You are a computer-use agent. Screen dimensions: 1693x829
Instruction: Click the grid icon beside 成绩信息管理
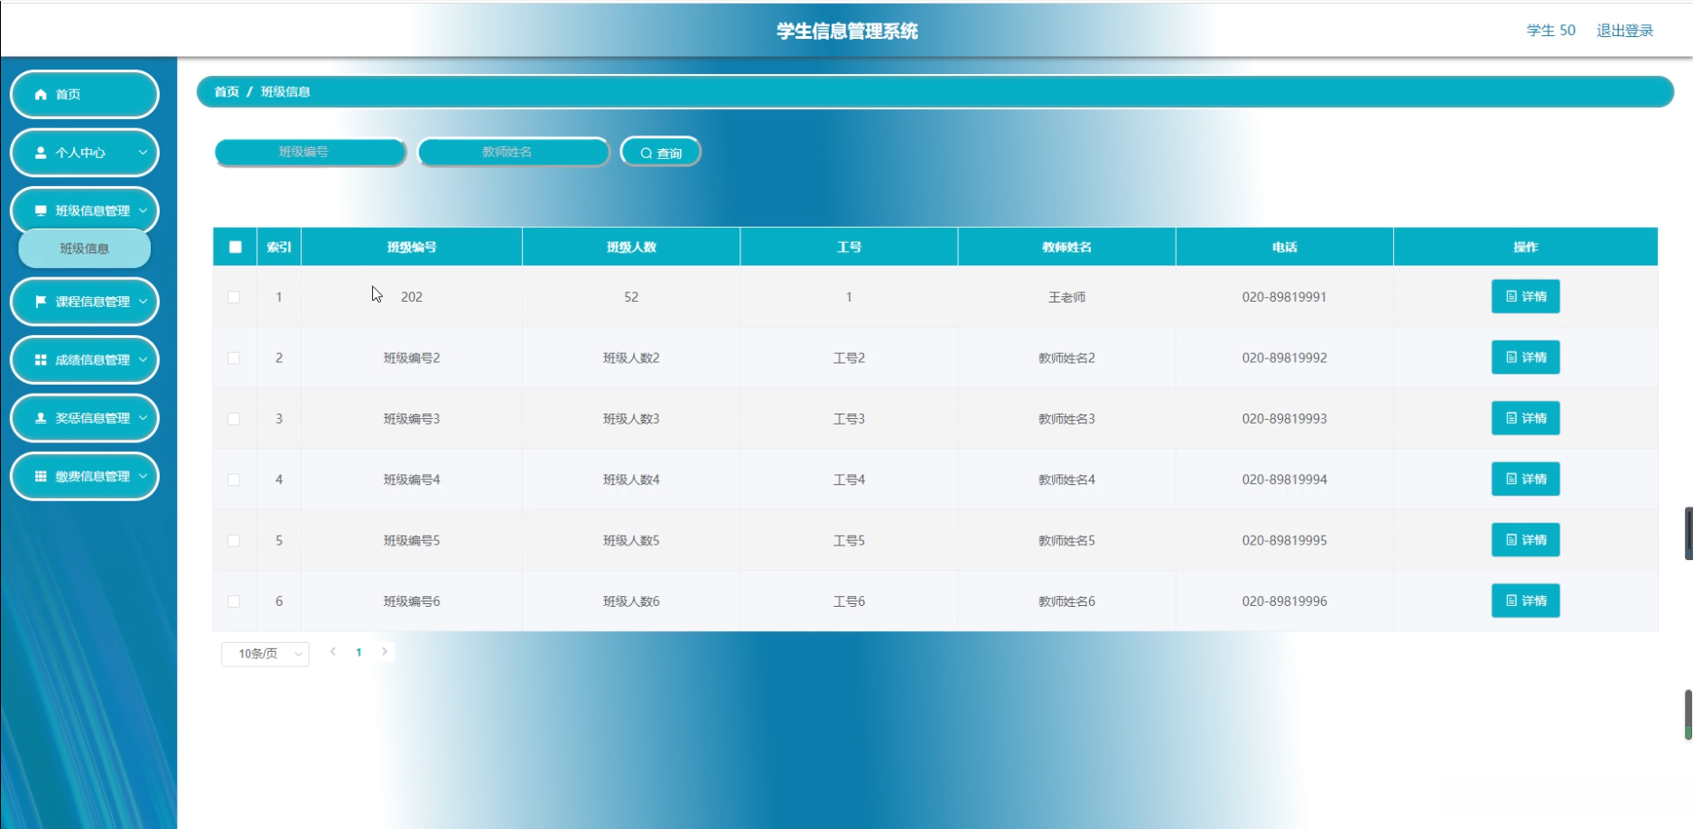pos(41,359)
